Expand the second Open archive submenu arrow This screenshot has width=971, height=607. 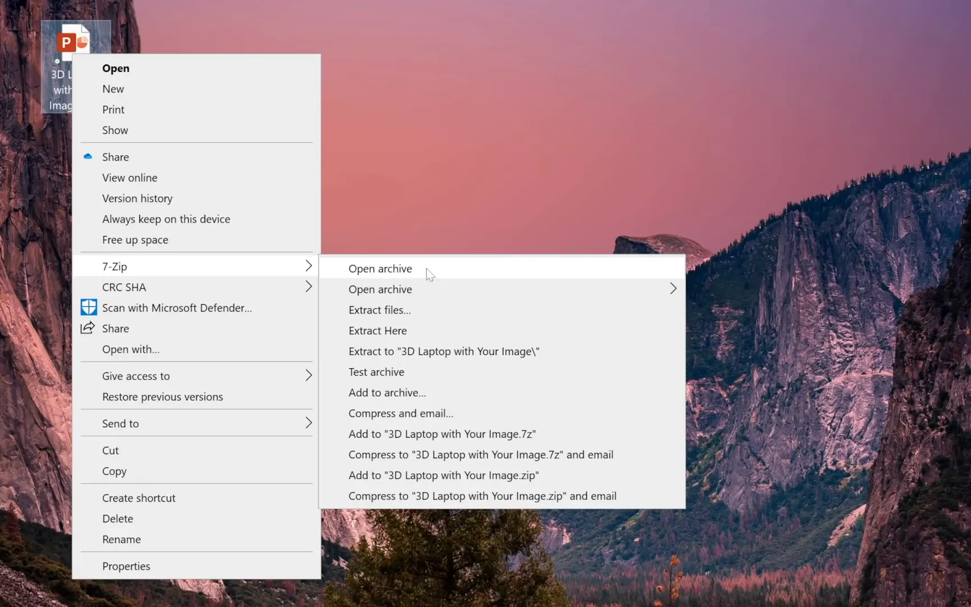pos(673,289)
